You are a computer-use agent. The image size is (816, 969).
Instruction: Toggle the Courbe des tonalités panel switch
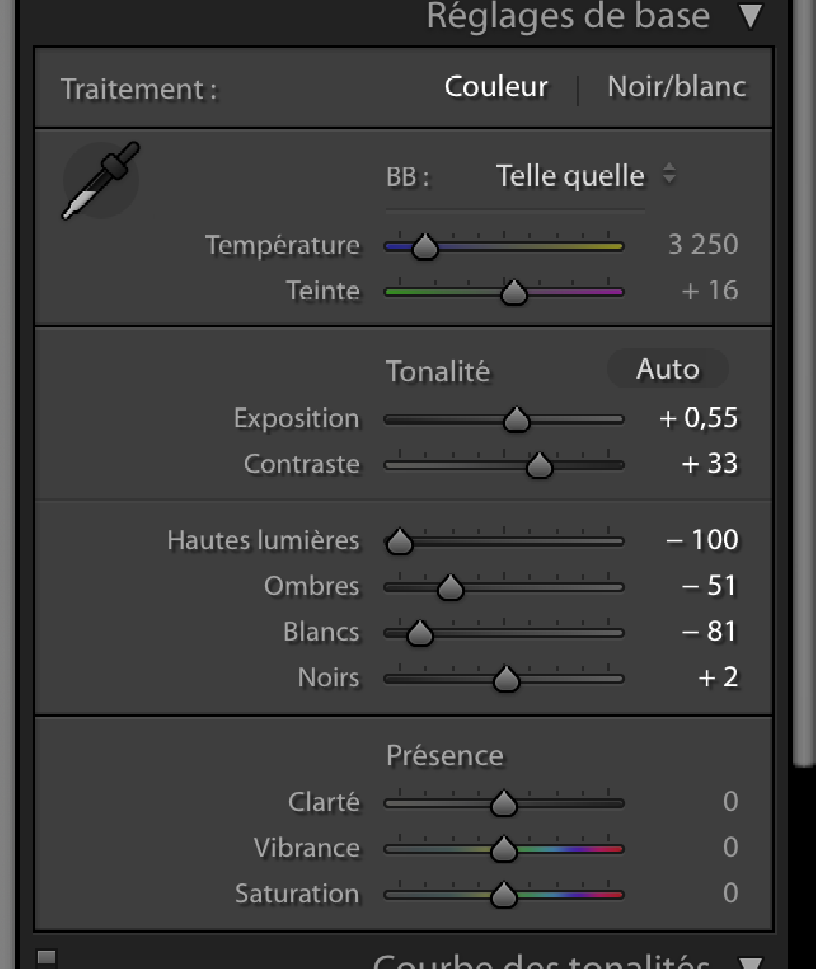click(x=46, y=957)
